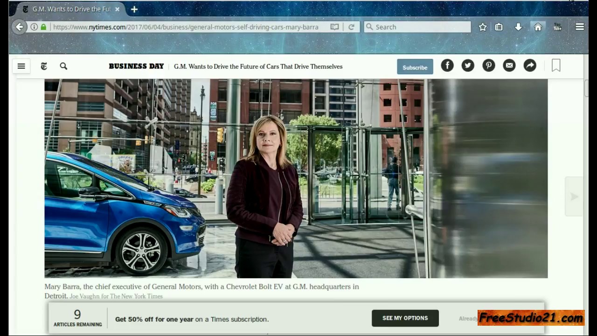Click the page vertical scrollbar thumb
Screen dimensions: 597x336
[587, 88]
